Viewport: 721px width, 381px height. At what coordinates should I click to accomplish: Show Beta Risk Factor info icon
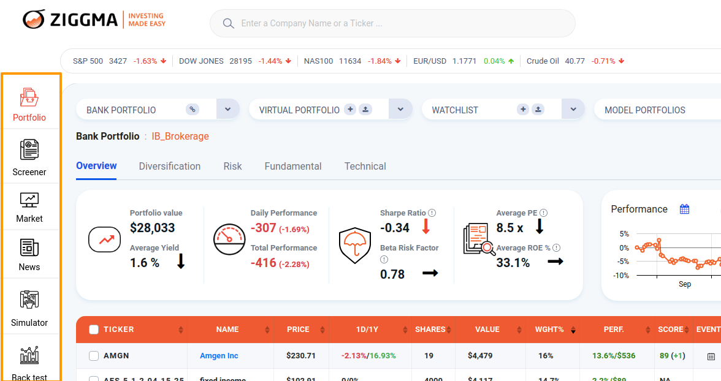(x=384, y=259)
